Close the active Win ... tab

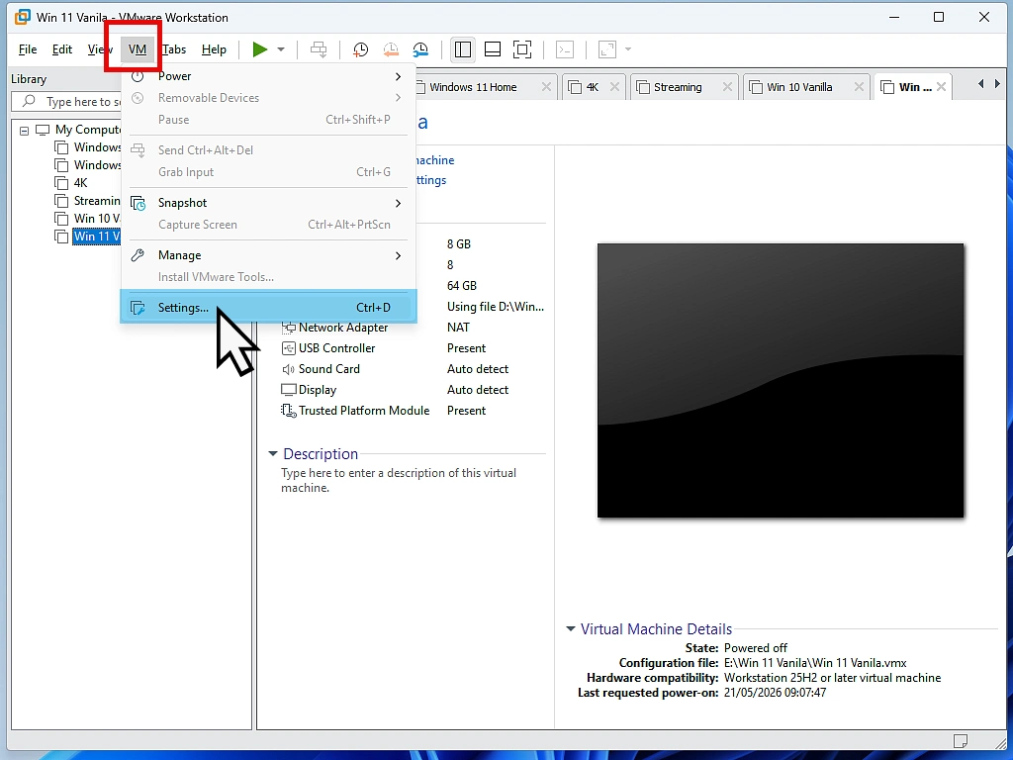coord(942,87)
